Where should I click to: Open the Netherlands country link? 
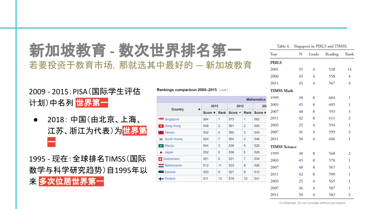173,165
